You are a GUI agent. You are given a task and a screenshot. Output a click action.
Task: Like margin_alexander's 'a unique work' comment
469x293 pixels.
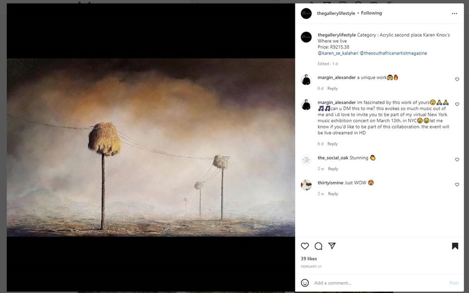pos(457,80)
